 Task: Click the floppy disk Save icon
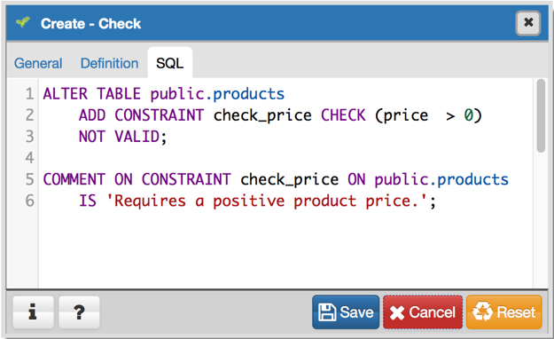click(x=327, y=312)
